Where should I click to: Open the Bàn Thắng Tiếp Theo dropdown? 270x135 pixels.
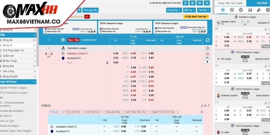point(137,112)
